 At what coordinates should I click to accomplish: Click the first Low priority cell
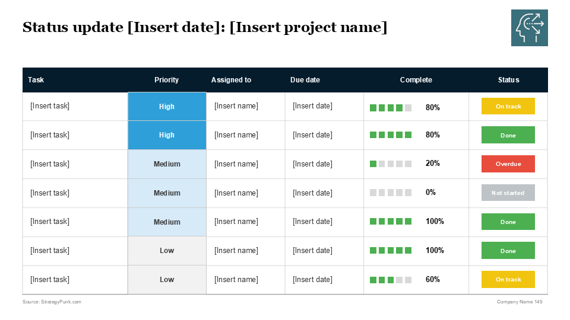click(x=167, y=251)
